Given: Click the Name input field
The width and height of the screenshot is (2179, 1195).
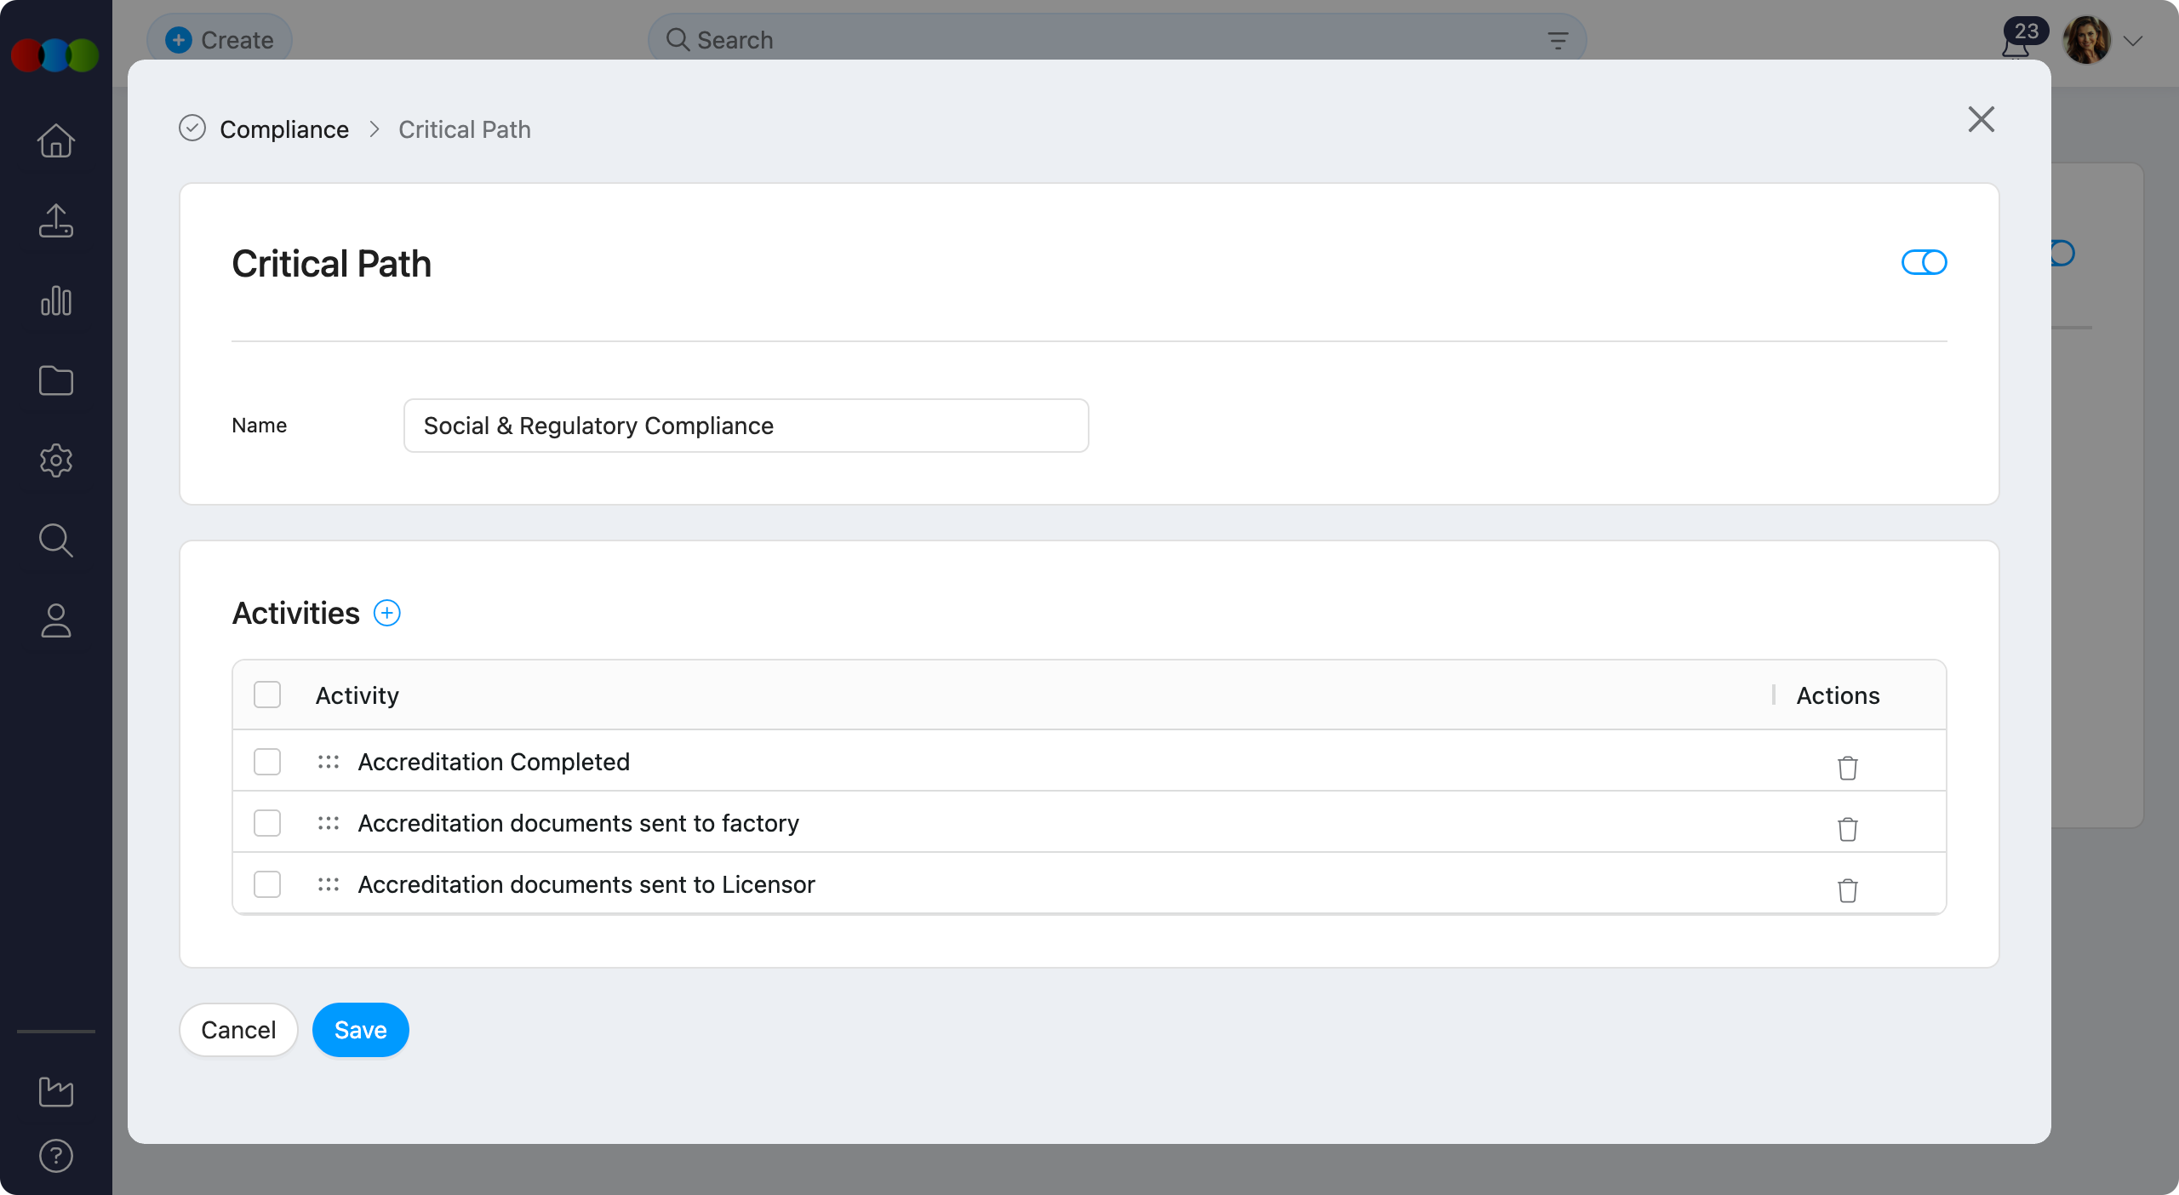Looking at the screenshot, I should [746, 426].
